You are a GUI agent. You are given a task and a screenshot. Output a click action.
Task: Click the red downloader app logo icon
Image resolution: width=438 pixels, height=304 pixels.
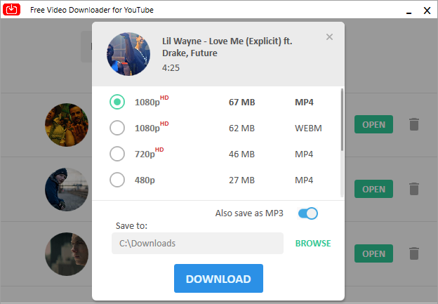click(11, 10)
